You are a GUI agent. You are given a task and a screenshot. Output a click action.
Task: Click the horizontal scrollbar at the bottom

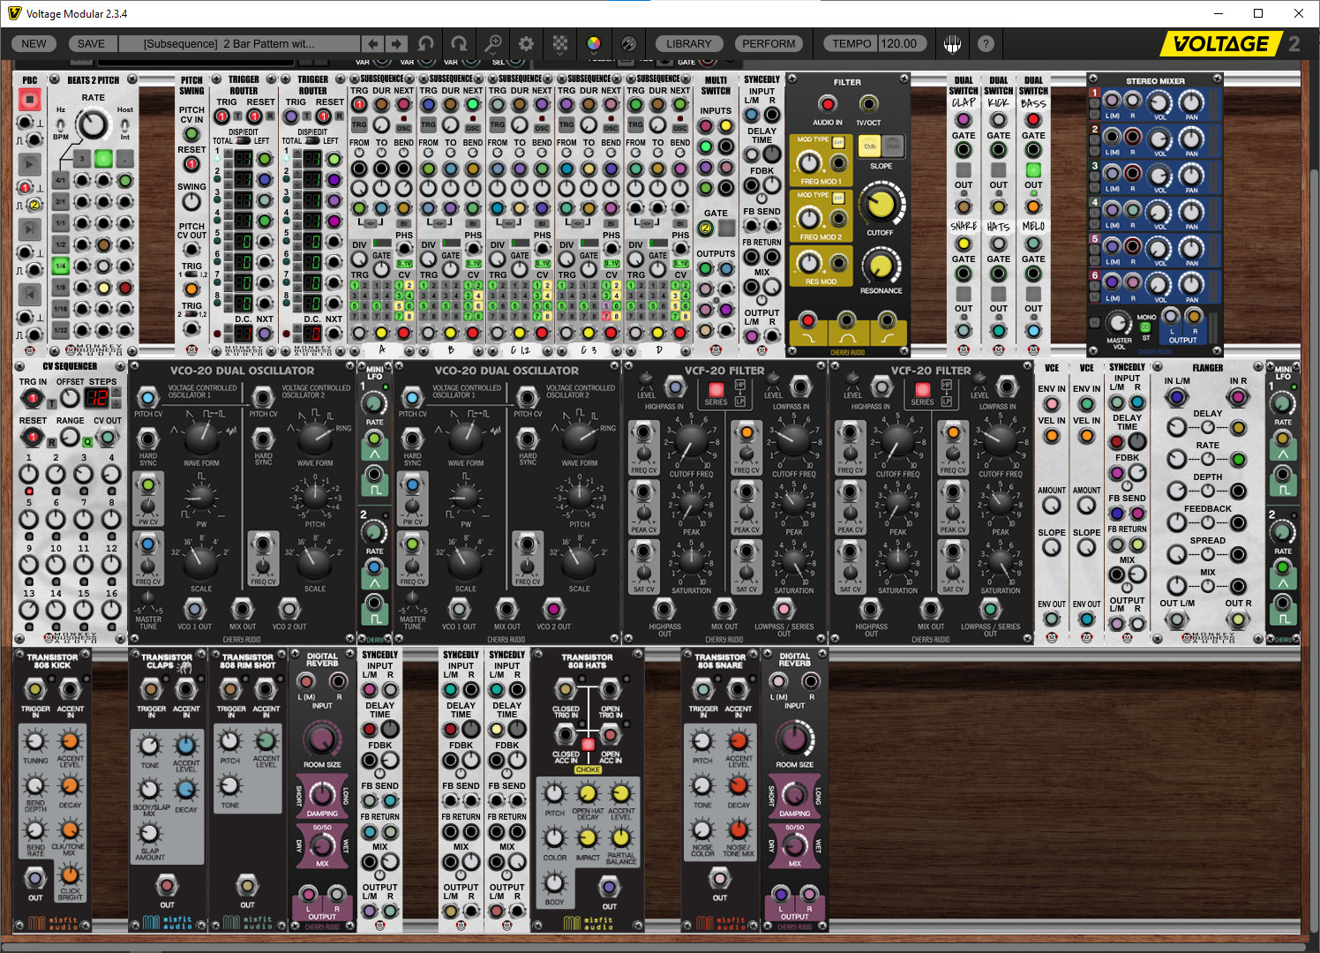coord(653,946)
